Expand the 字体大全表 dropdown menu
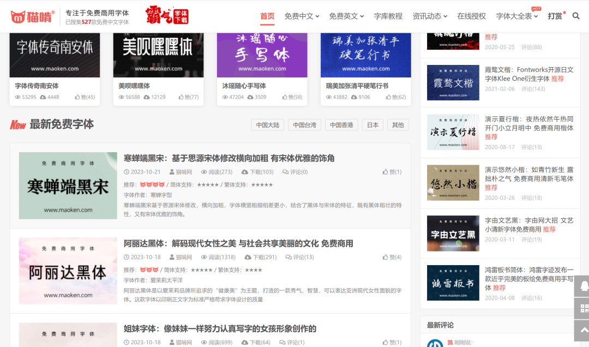 pyautogui.click(x=517, y=16)
